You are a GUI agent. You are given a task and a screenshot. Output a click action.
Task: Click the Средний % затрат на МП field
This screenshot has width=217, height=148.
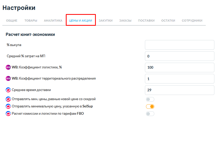tap(179, 56)
